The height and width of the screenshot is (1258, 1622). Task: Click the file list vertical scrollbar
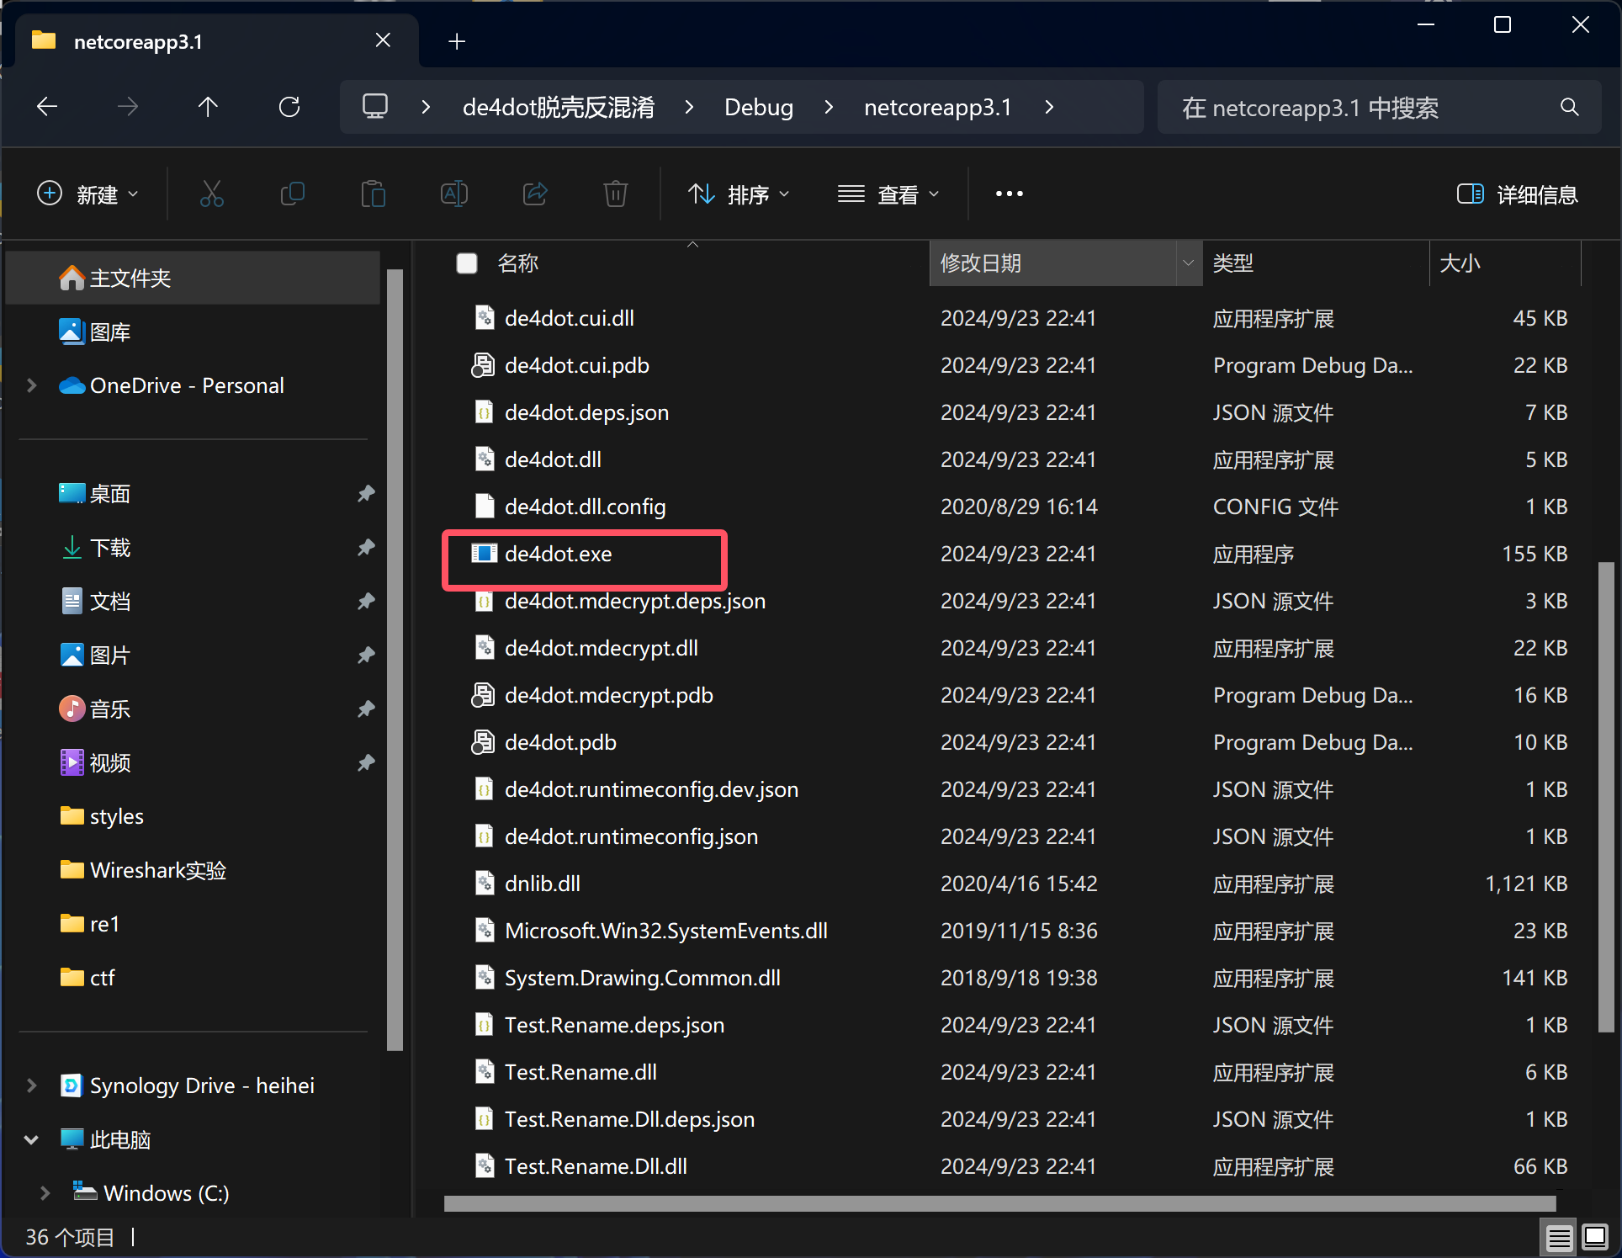point(1606,797)
